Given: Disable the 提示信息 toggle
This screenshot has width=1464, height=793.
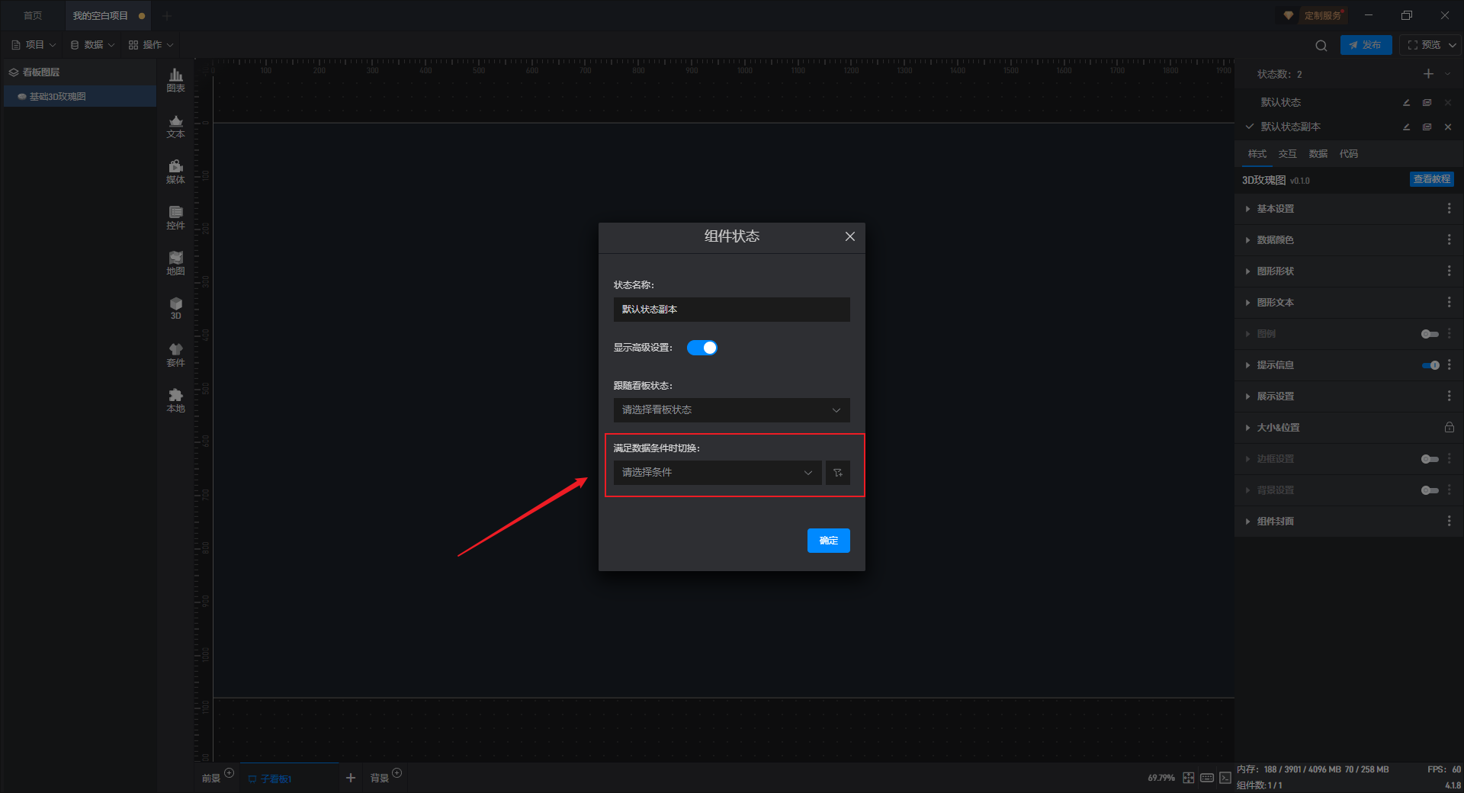Looking at the screenshot, I should click(1430, 365).
